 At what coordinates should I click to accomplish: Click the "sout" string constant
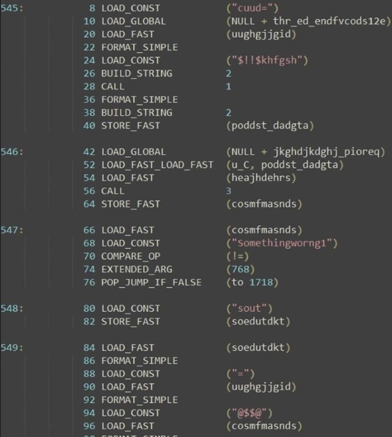click(x=250, y=309)
